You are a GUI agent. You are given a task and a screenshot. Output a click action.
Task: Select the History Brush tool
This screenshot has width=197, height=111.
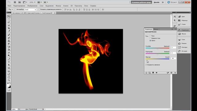9,44
